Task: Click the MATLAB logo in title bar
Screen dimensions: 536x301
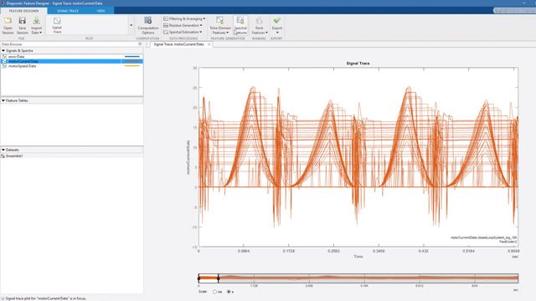Action: pyautogui.click(x=3, y=3)
